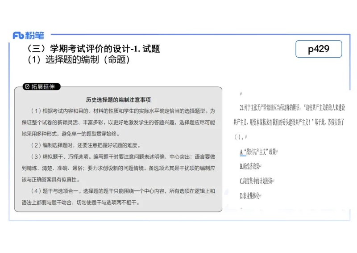Select option C 高度集中的计划经济
Viewport: 357px width, 253px height.
tap(257, 181)
